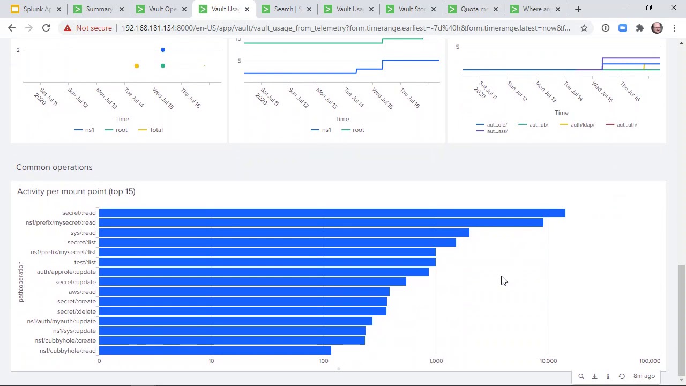Toggle ns1 series in first chart legend
This screenshot has width=686, height=386.
tap(84, 130)
